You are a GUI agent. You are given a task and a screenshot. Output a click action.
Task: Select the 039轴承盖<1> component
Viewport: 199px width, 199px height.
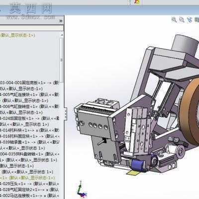pos(29,142)
